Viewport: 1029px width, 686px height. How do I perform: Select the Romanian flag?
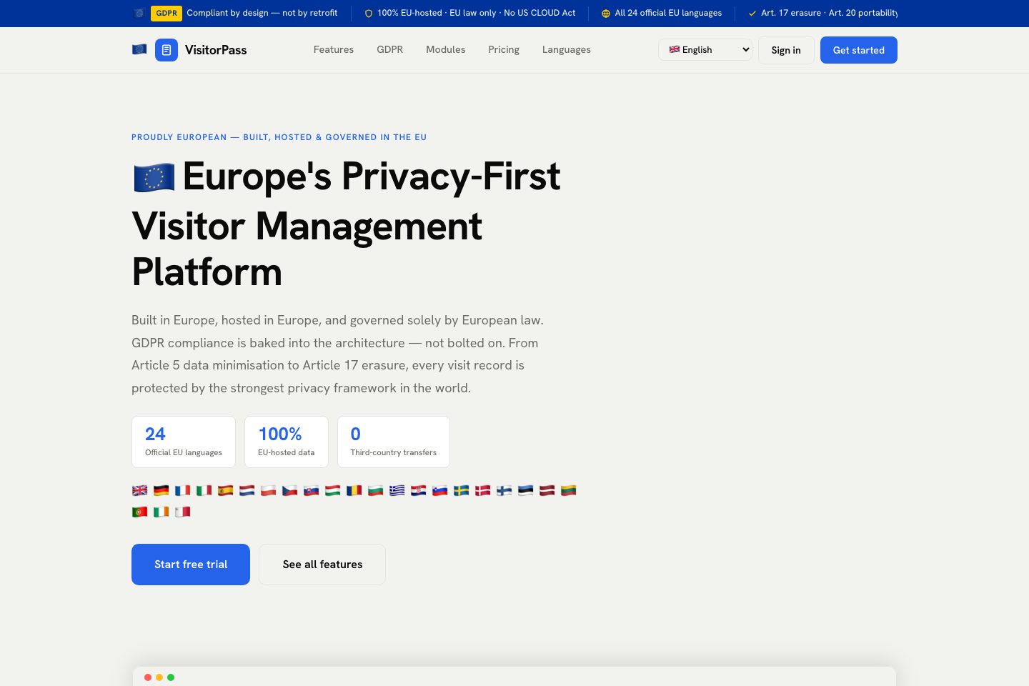[354, 490]
